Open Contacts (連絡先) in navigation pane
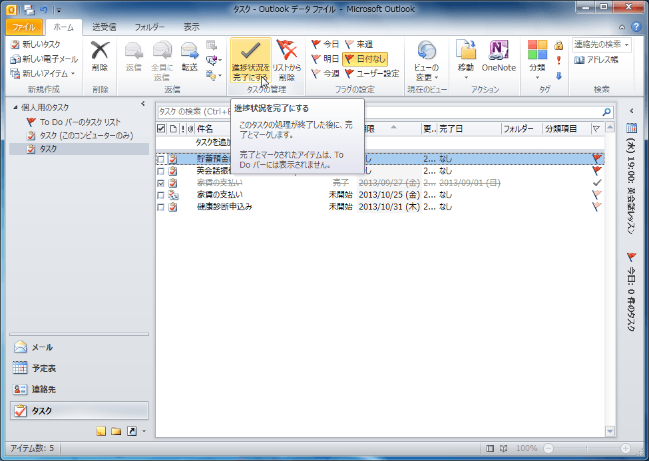Screen dimensions: 649x461 click(79, 389)
